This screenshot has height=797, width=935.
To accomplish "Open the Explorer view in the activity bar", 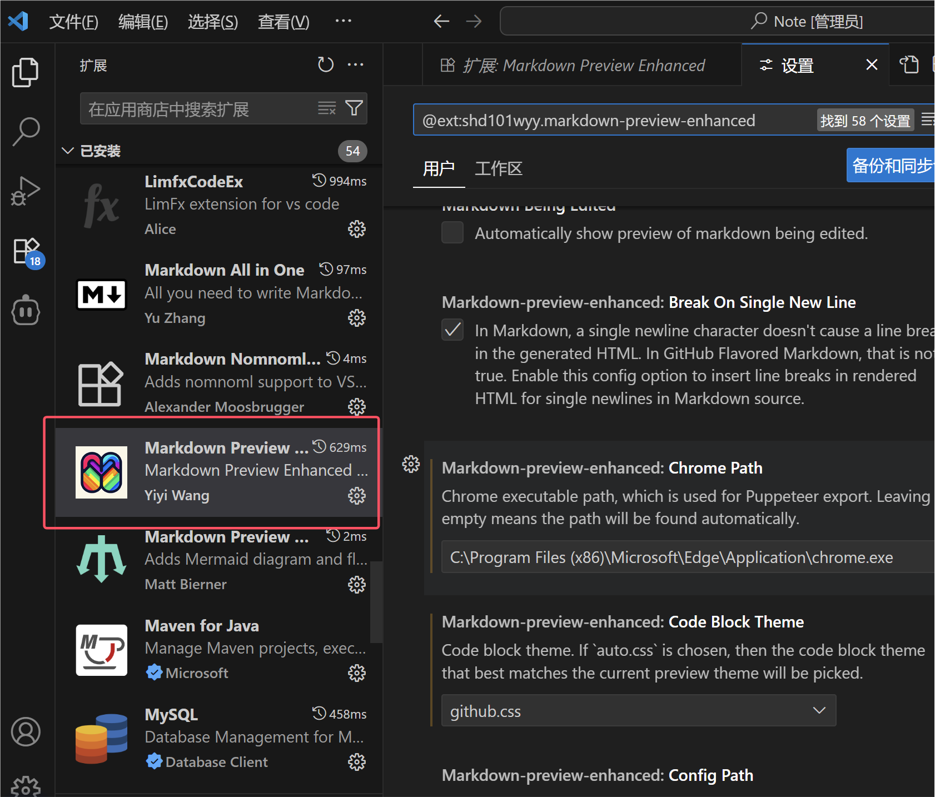I will pyautogui.click(x=25, y=72).
